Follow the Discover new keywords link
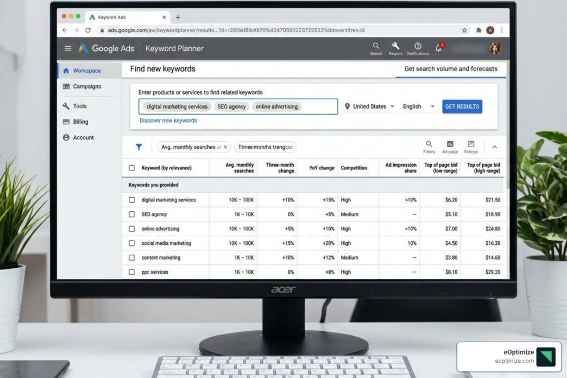The image size is (567, 378). 168,121
